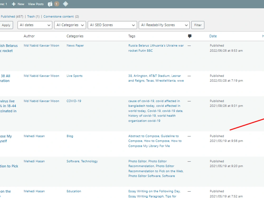Click author Mehedi Hasan in Education row
The width and height of the screenshot is (264, 198).
(34, 191)
